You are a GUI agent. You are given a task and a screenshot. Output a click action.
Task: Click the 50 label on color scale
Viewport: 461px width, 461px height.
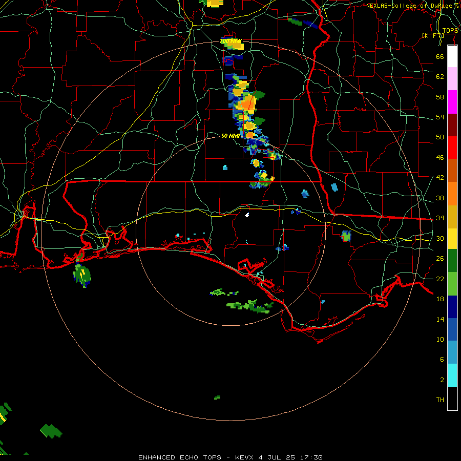[x=440, y=137]
